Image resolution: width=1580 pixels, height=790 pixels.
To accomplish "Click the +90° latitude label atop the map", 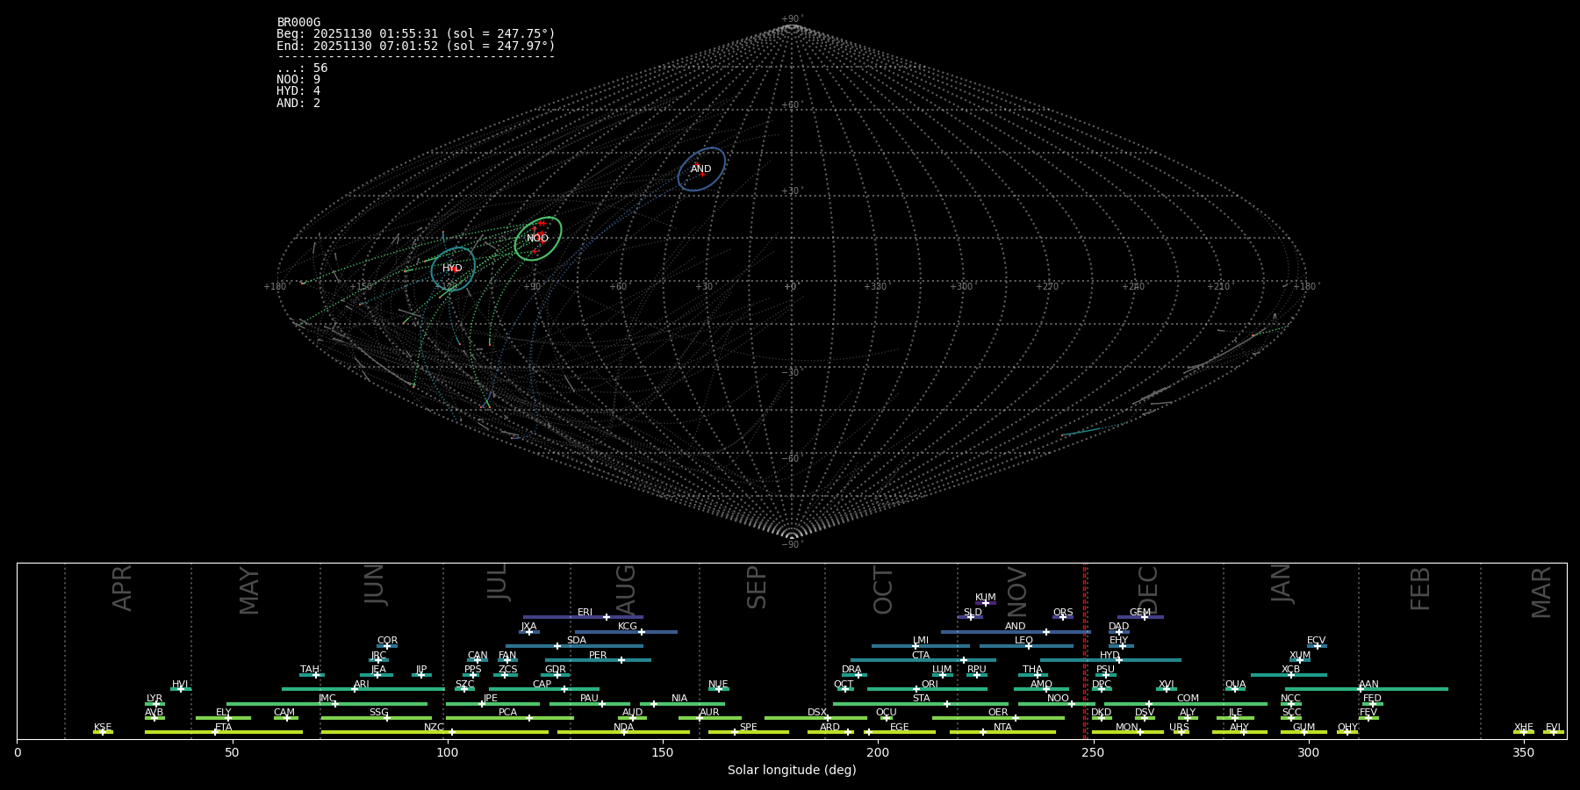I will tap(791, 19).
